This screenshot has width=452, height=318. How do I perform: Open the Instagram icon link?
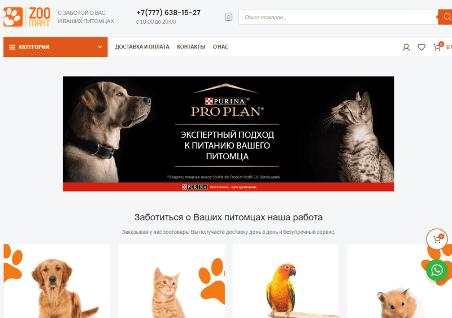(228, 18)
